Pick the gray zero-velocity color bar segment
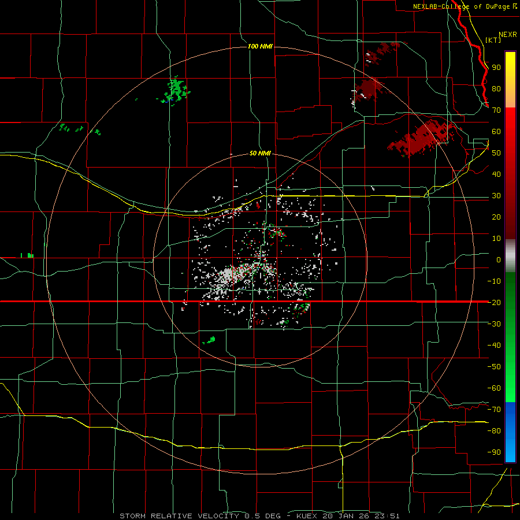The image size is (520, 520). (510, 256)
